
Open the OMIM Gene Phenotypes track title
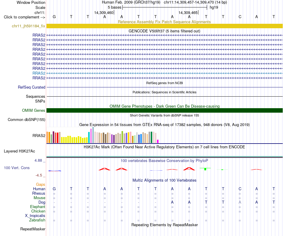tap(164, 106)
